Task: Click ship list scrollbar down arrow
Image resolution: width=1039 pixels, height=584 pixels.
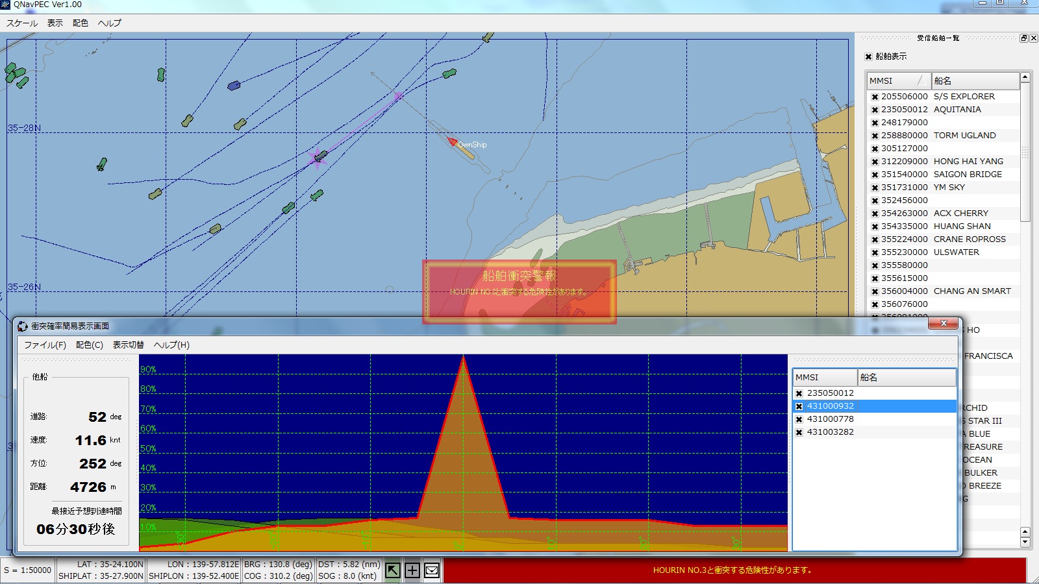Action: [1025, 542]
